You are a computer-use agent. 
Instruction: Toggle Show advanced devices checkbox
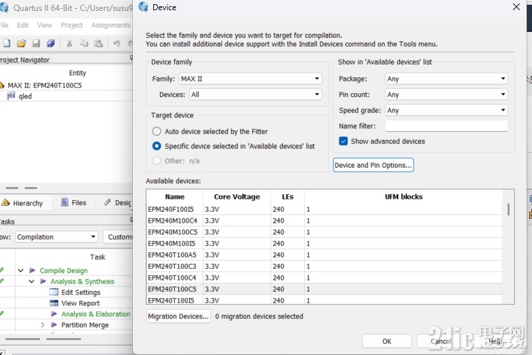(344, 141)
